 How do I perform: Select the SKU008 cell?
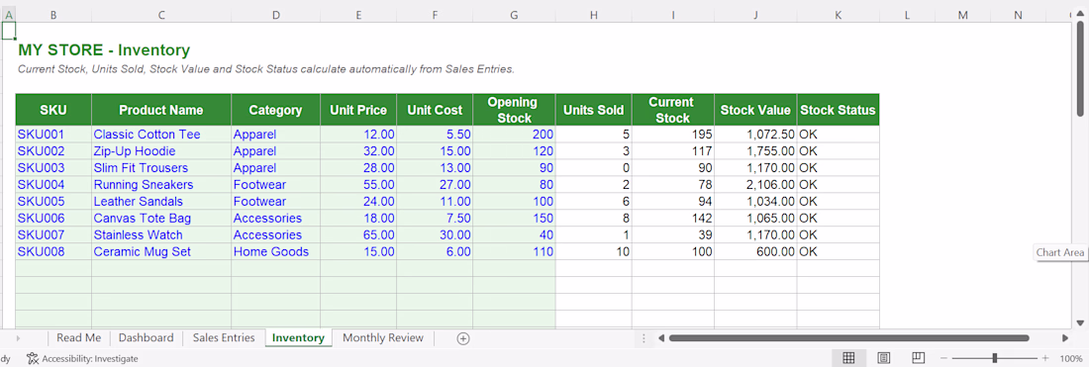(x=53, y=252)
